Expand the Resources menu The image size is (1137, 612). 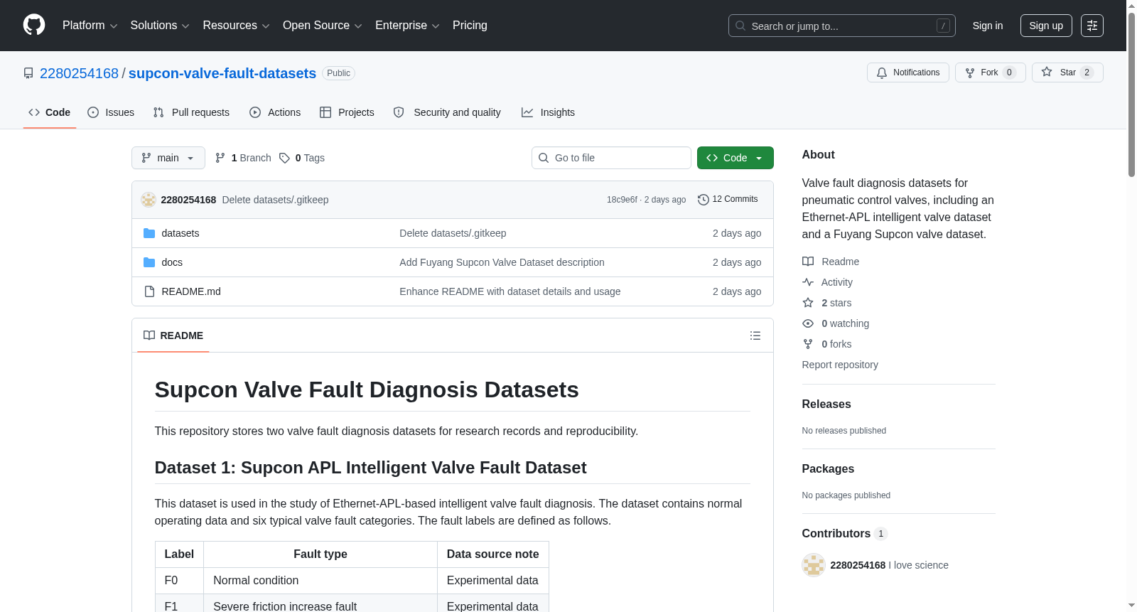236,26
